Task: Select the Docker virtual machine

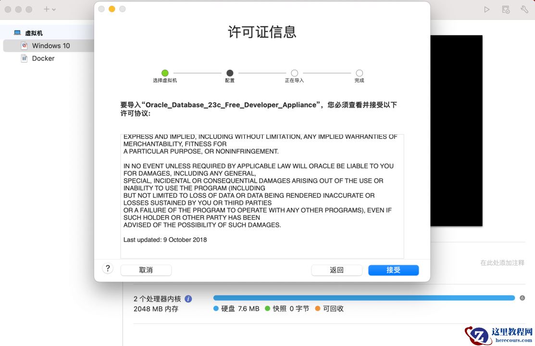Action: (x=43, y=58)
